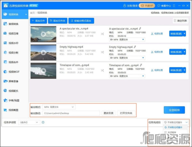192x147 pixels.
Task: Expand convert mode arrow for Empty highway
Action: pos(184,52)
